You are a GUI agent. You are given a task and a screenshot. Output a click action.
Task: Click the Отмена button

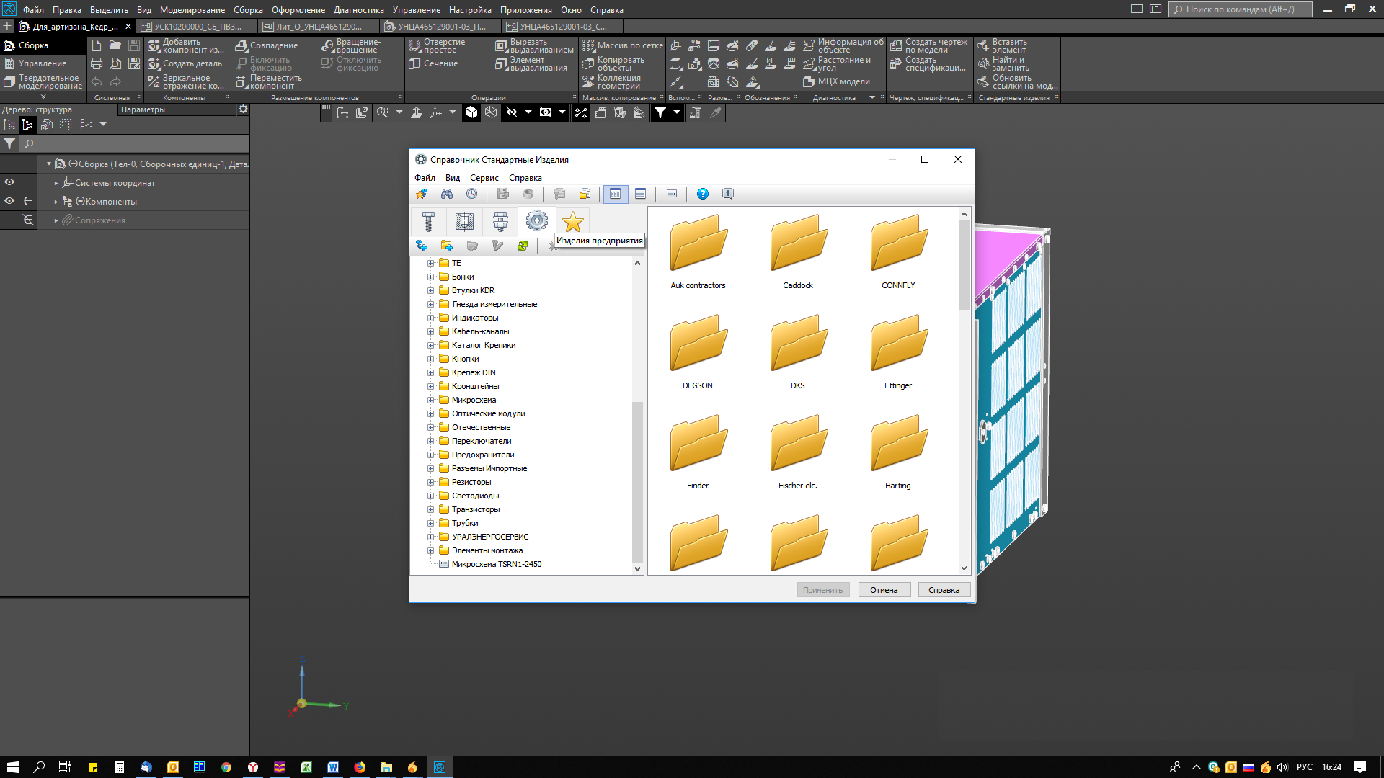(884, 590)
